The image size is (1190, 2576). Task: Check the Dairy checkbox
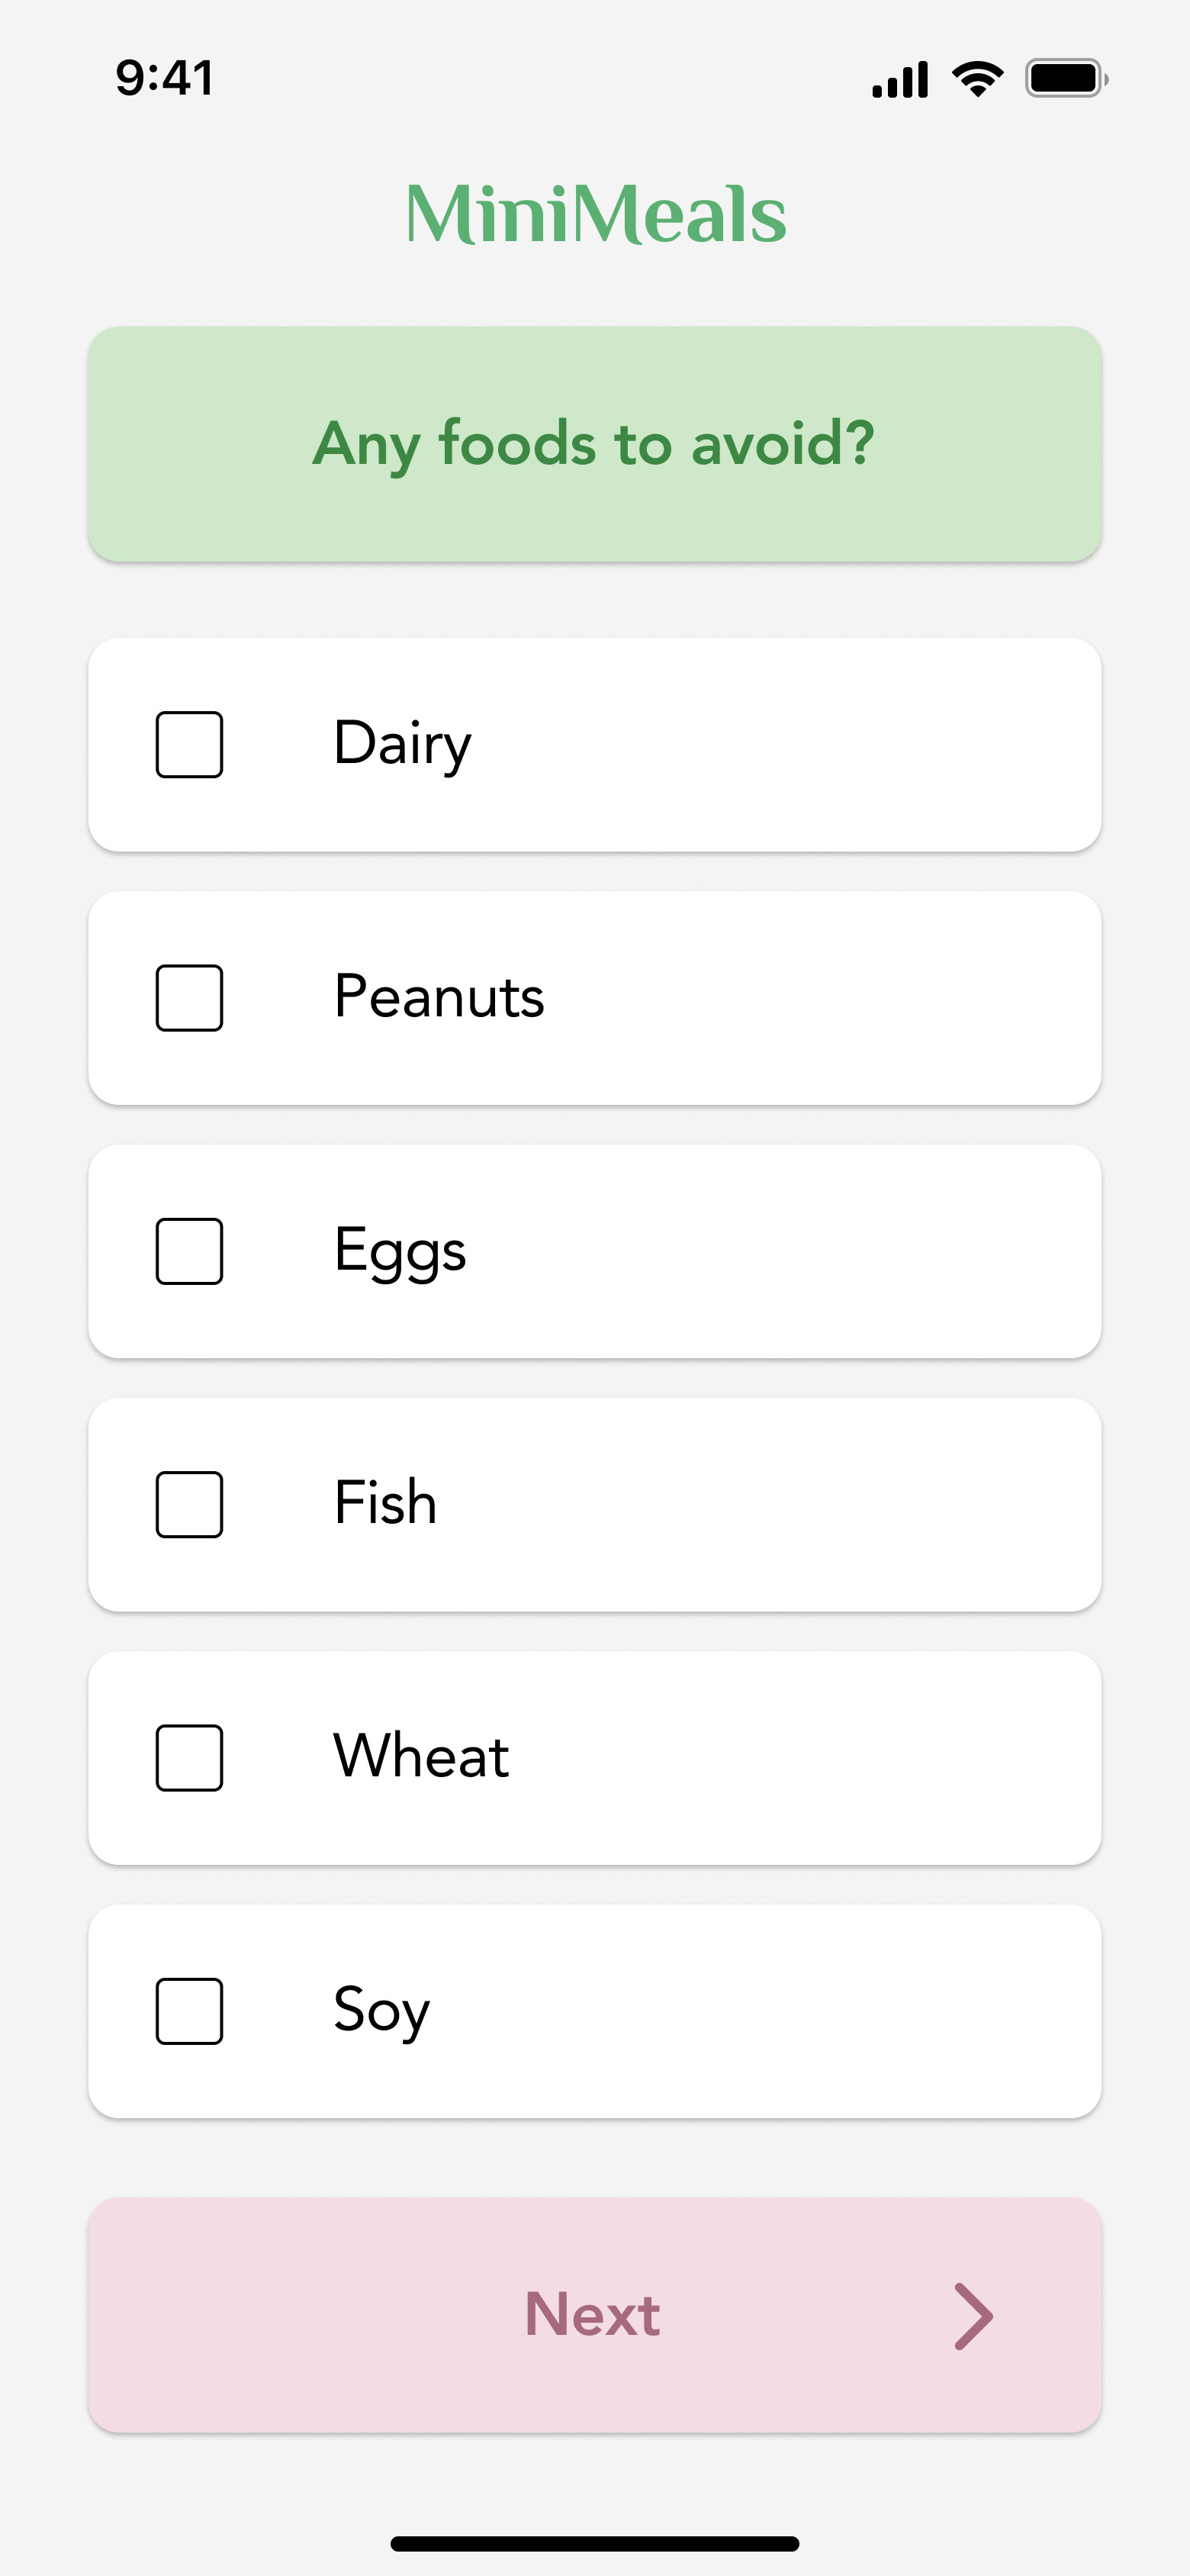click(x=189, y=745)
